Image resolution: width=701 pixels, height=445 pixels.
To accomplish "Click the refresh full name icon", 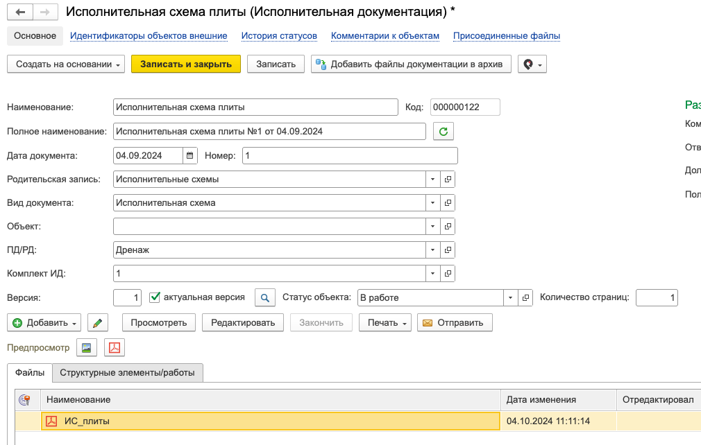I will (443, 131).
